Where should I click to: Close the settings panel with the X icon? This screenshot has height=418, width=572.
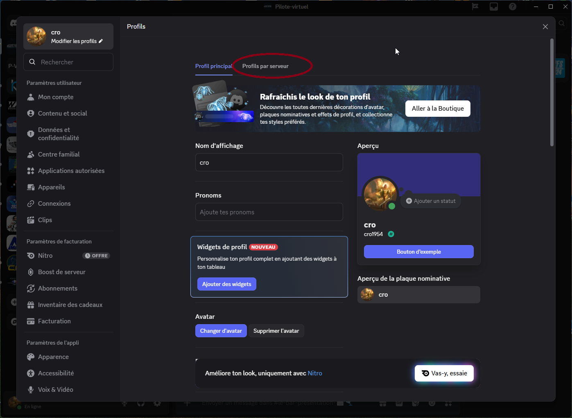point(545,27)
